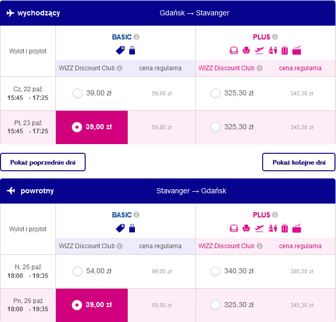Click regular price 99,00 zł for Sunday 25 paź
Screen dimensions: 336x322
click(162, 272)
